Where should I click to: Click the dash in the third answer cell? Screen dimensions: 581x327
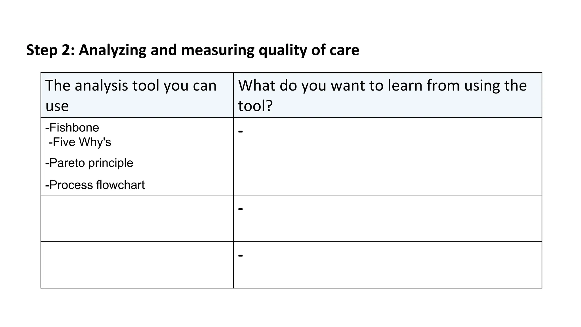(241, 255)
